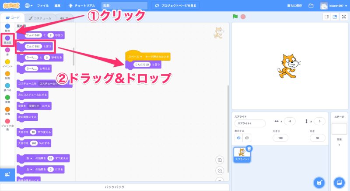Click the green flag to run project

[x=235, y=17]
